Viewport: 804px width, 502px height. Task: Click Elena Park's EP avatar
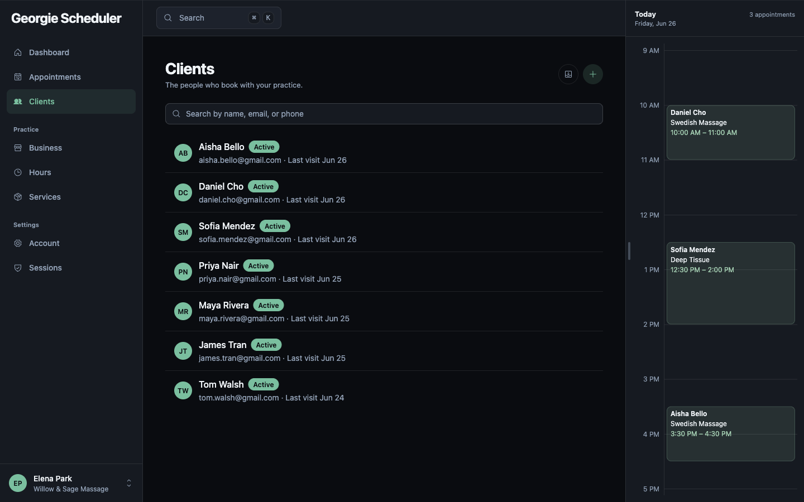[18, 483]
